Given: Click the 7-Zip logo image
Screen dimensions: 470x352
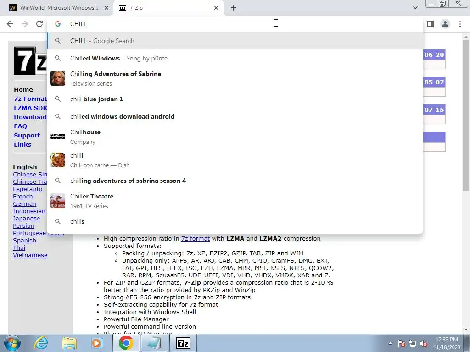Looking at the screenshot, I should point(30,61).
